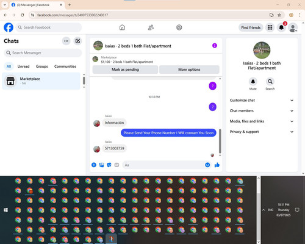The height and width of the screenshot is (244, 305).
Task: Click the Chrome address bar URL
Action: pyautogui.click(x=73, y=15)
